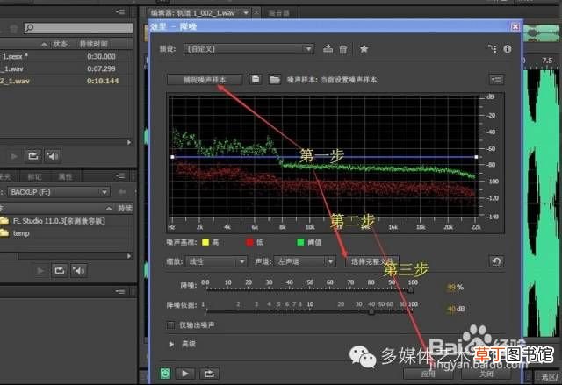Enable the 仅输出噪声 checkbox
This screenshot has width=562, height=385.
(171, 324)
